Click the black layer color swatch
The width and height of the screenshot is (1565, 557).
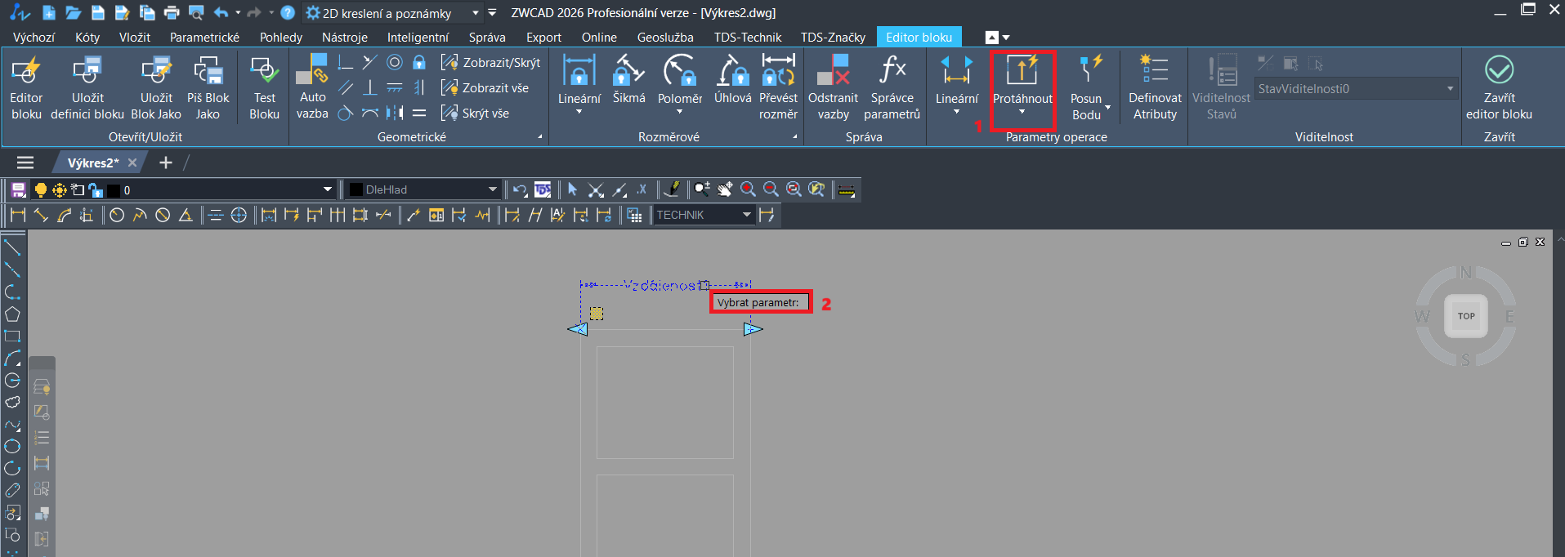click(x=114, y=190)
